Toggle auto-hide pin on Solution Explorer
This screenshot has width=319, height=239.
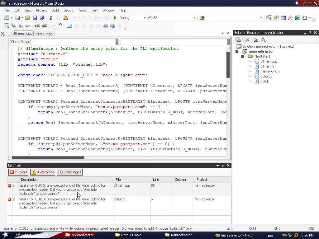click(x=310, y=33)
